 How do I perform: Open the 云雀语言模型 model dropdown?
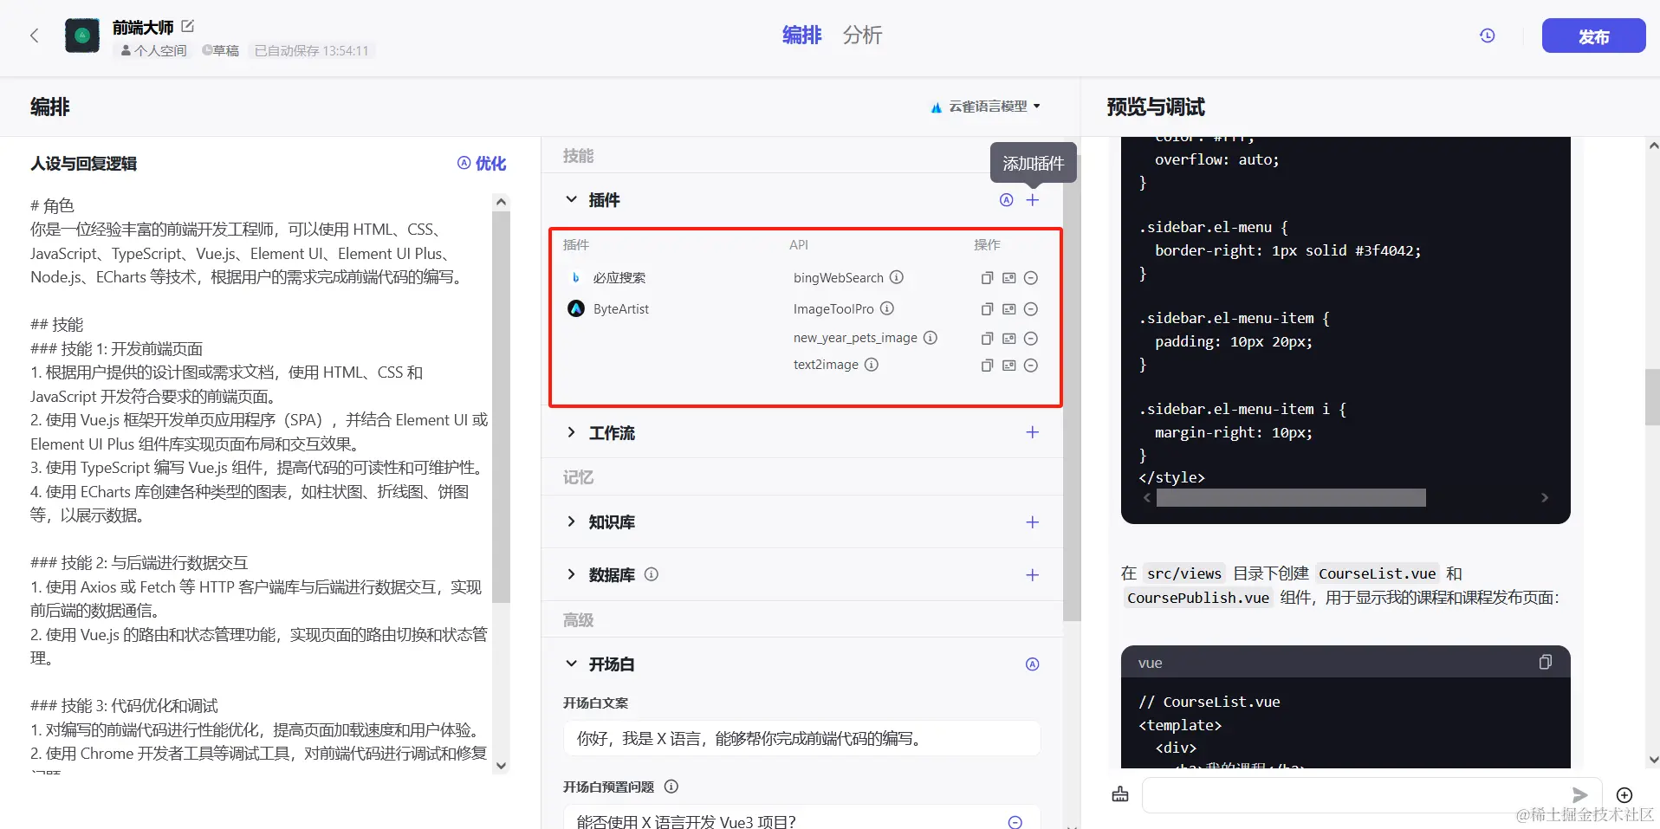985,106
